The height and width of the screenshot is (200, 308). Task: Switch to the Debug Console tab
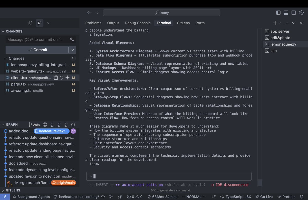click(x=137, y=23)
